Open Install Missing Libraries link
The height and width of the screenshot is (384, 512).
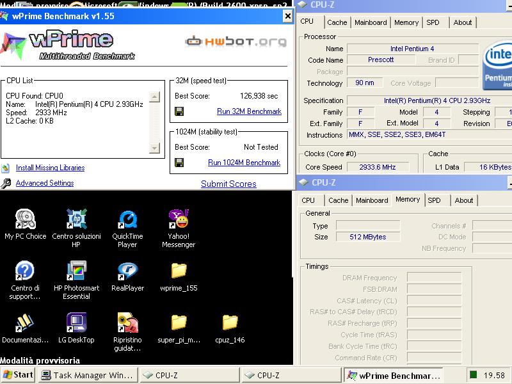(x=51, y=168)
